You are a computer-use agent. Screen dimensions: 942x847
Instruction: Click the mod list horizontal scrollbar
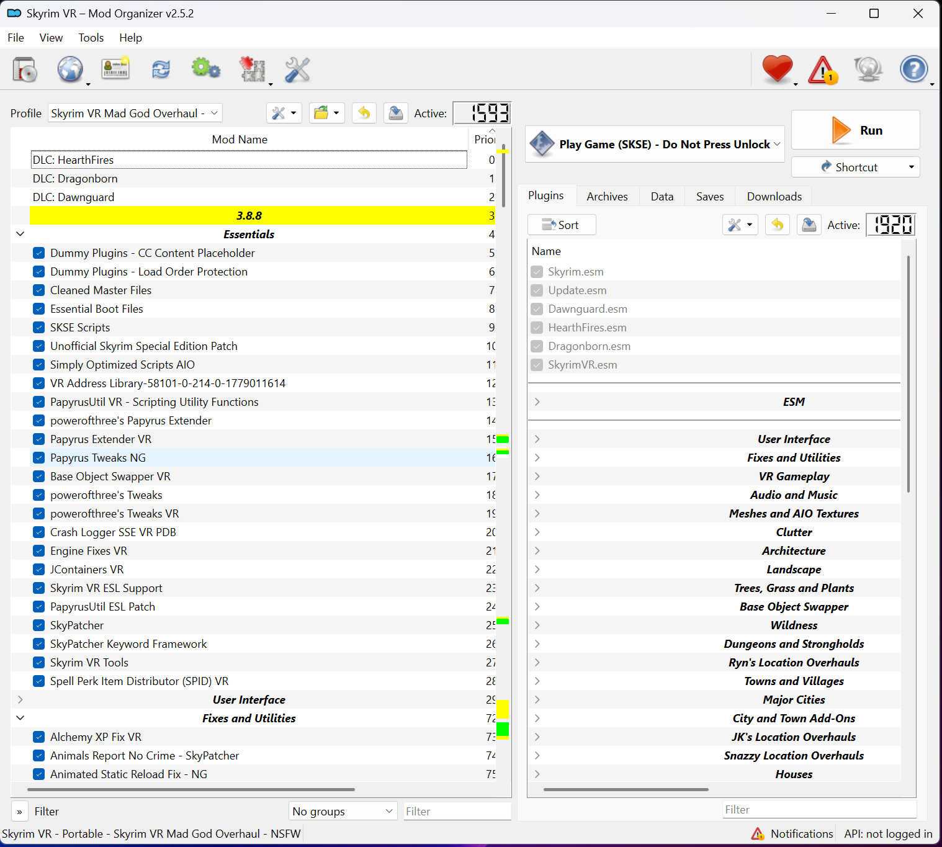point(191,789)
